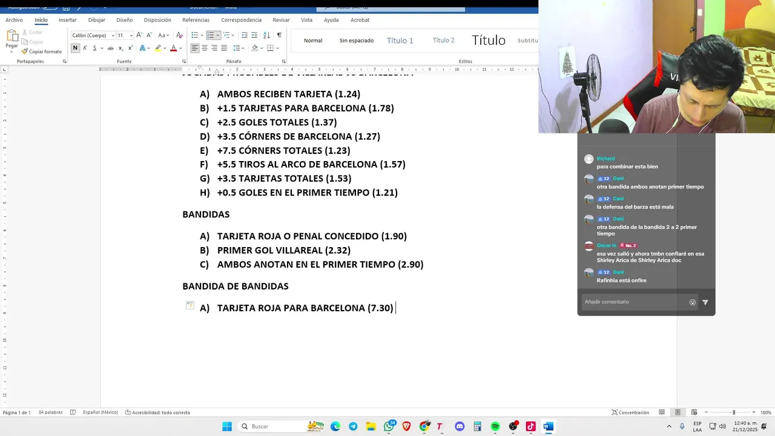The height and width of the screenshot is (436, 775).
Task: Clear all formatting icon
Action: pos(179,35)
